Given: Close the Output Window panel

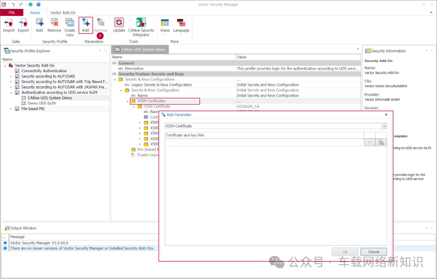Looking at the screenshot, I should coord(432,228).
